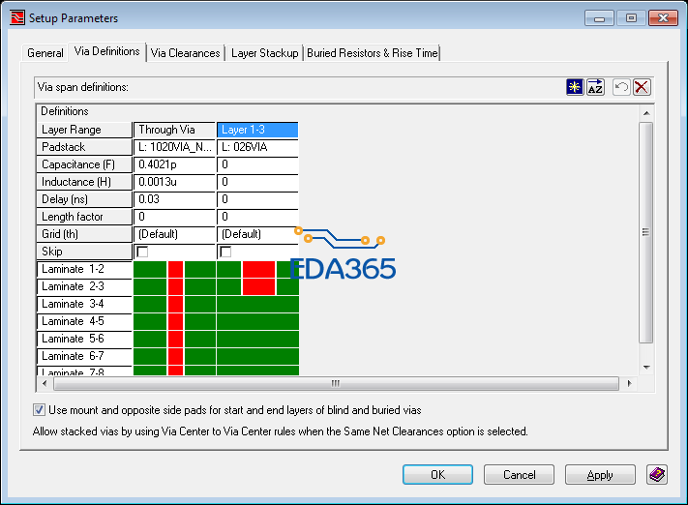Click the red X delete definition icon

[642, 87]
